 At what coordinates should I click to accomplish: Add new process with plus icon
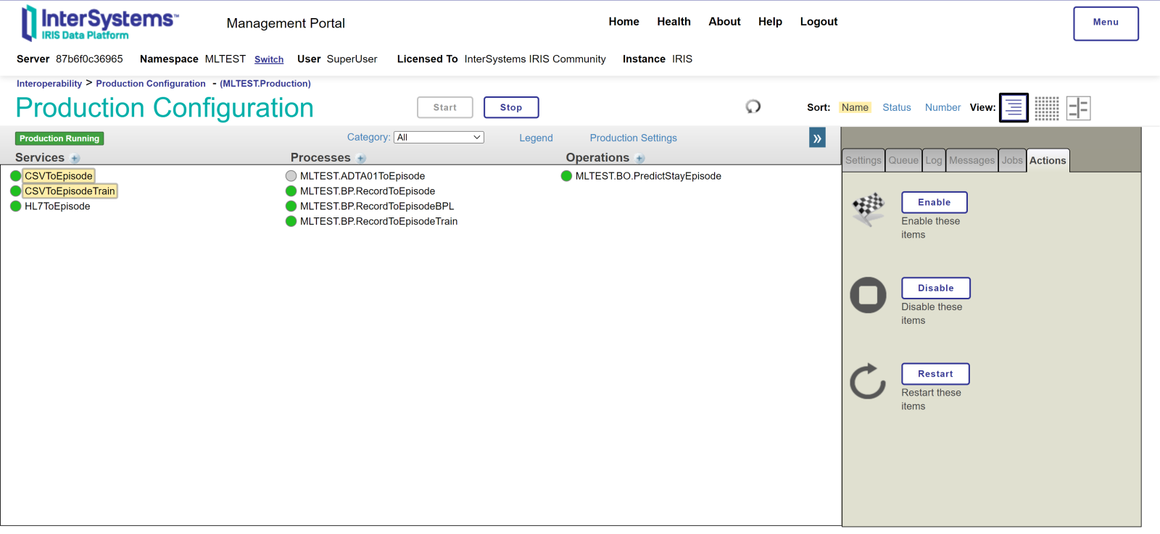[361, 159]
